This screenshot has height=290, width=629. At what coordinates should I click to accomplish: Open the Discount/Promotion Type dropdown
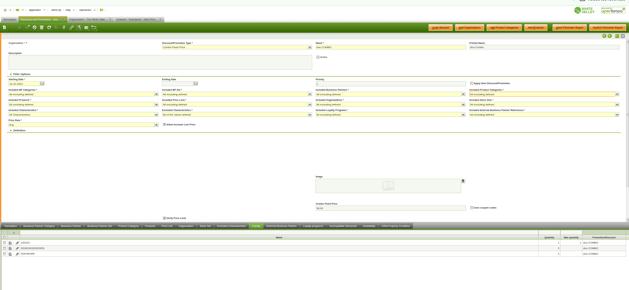coord(310,47)
